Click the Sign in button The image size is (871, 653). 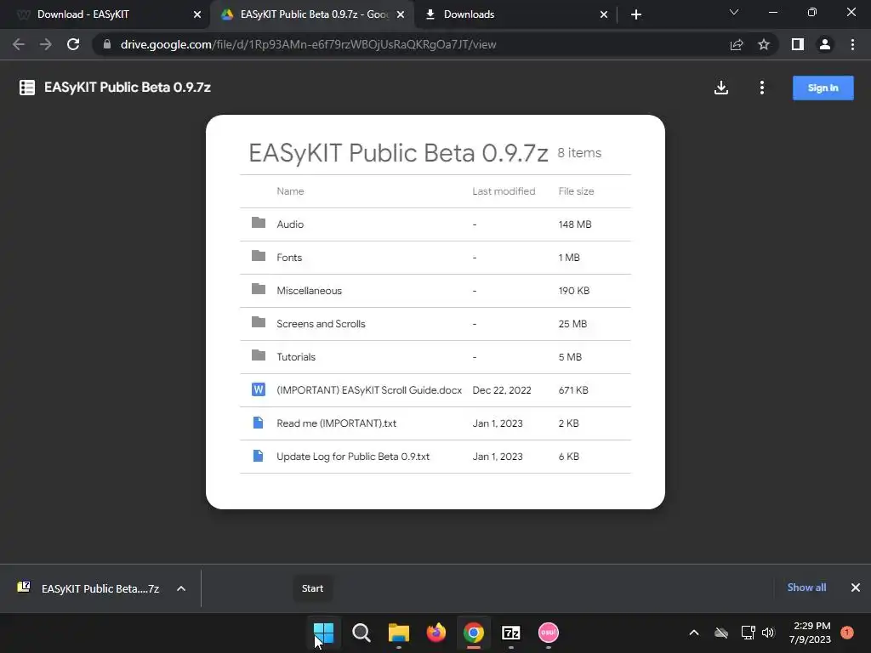coord(823,88)
